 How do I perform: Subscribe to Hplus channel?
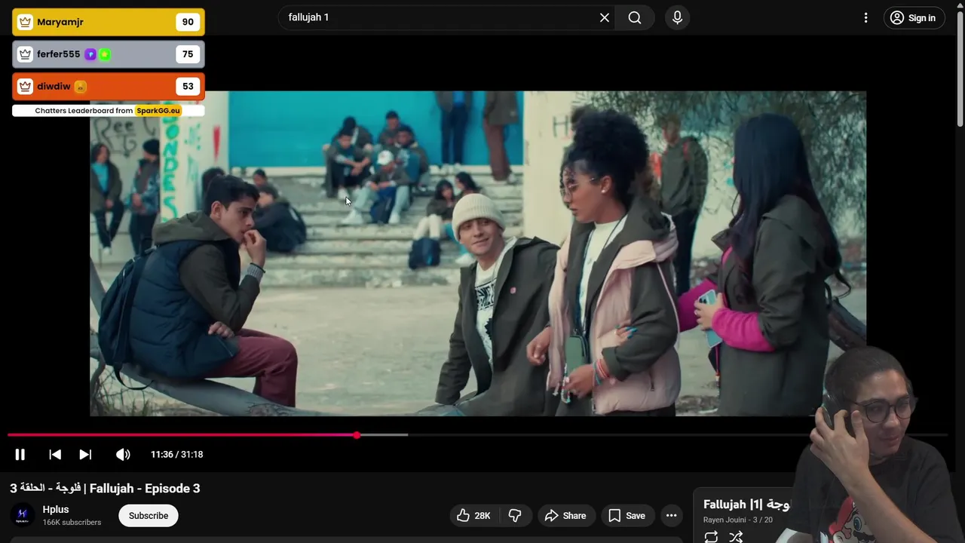click(149, 516)
